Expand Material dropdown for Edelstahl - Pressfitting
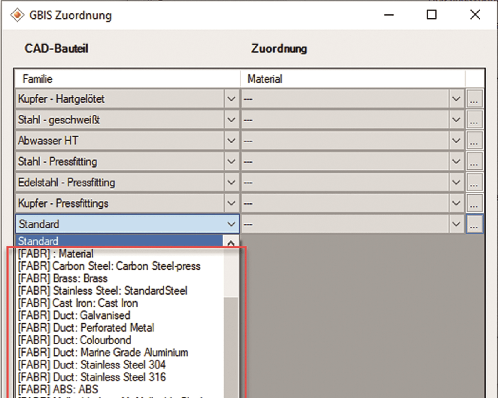This screenshot has width=498, height=398. (x=456, y=183)
